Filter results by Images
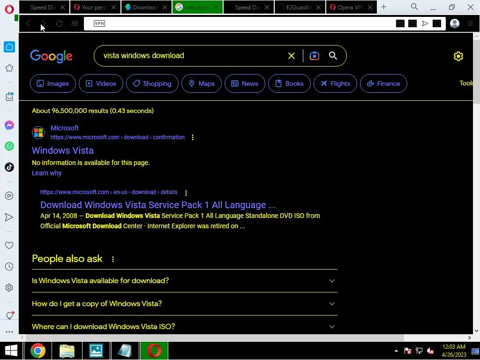Screen dimensions: 480x360 [52, 83]
